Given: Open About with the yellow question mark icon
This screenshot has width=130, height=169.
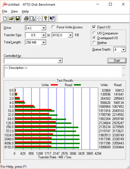Looking at the screenshot, I should point(45,18).
